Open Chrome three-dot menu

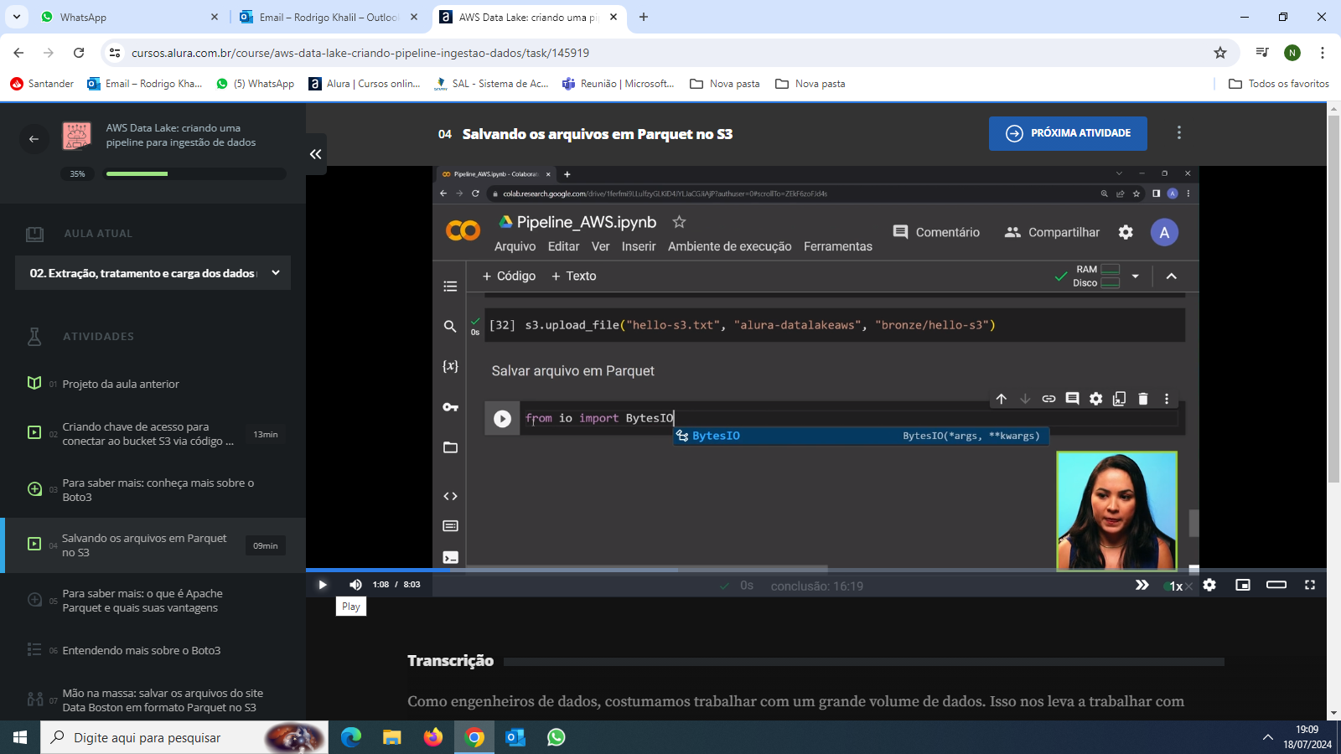point(1323,53)
